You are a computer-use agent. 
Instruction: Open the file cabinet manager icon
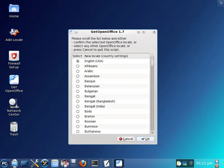coord(55,163)
